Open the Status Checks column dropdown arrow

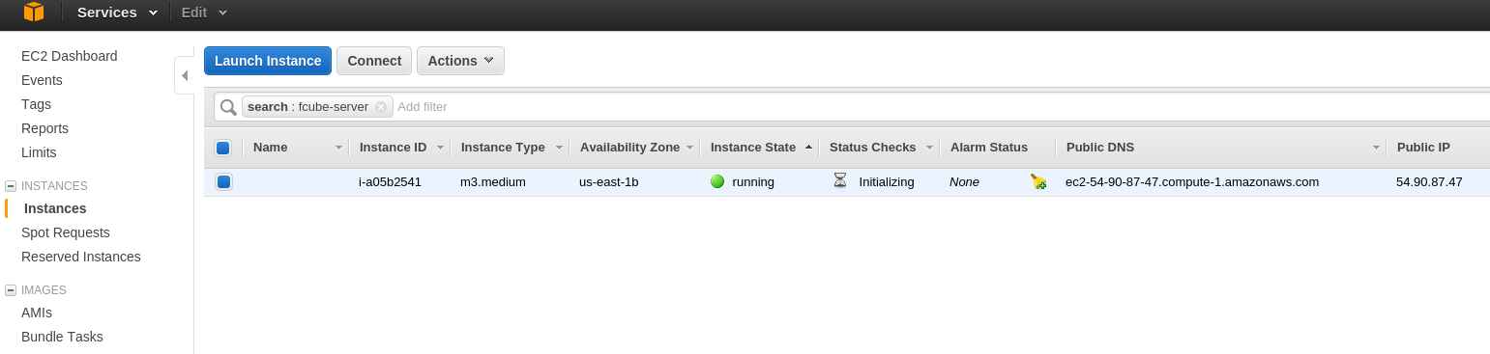[x=929, y=148]
